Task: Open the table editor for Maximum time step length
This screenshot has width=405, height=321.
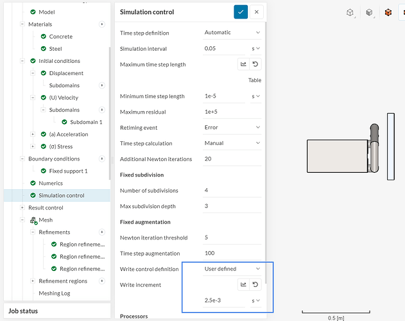Action: pos(243,64)
